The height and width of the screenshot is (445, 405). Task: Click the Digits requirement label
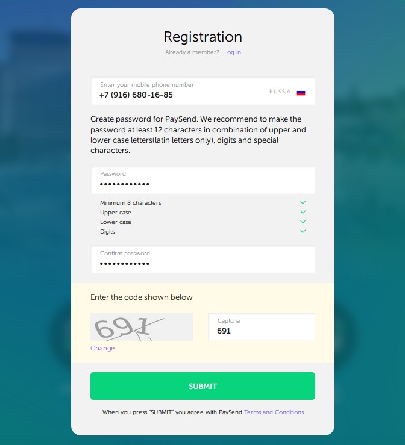coord(107,232)
